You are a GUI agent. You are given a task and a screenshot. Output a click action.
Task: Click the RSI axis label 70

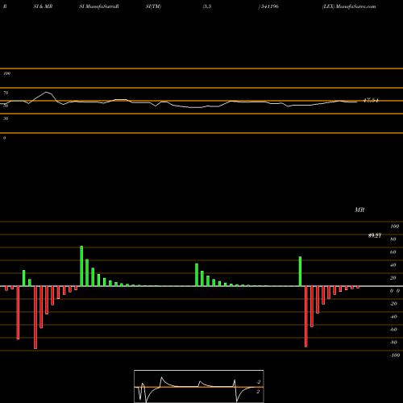(6, 93)
